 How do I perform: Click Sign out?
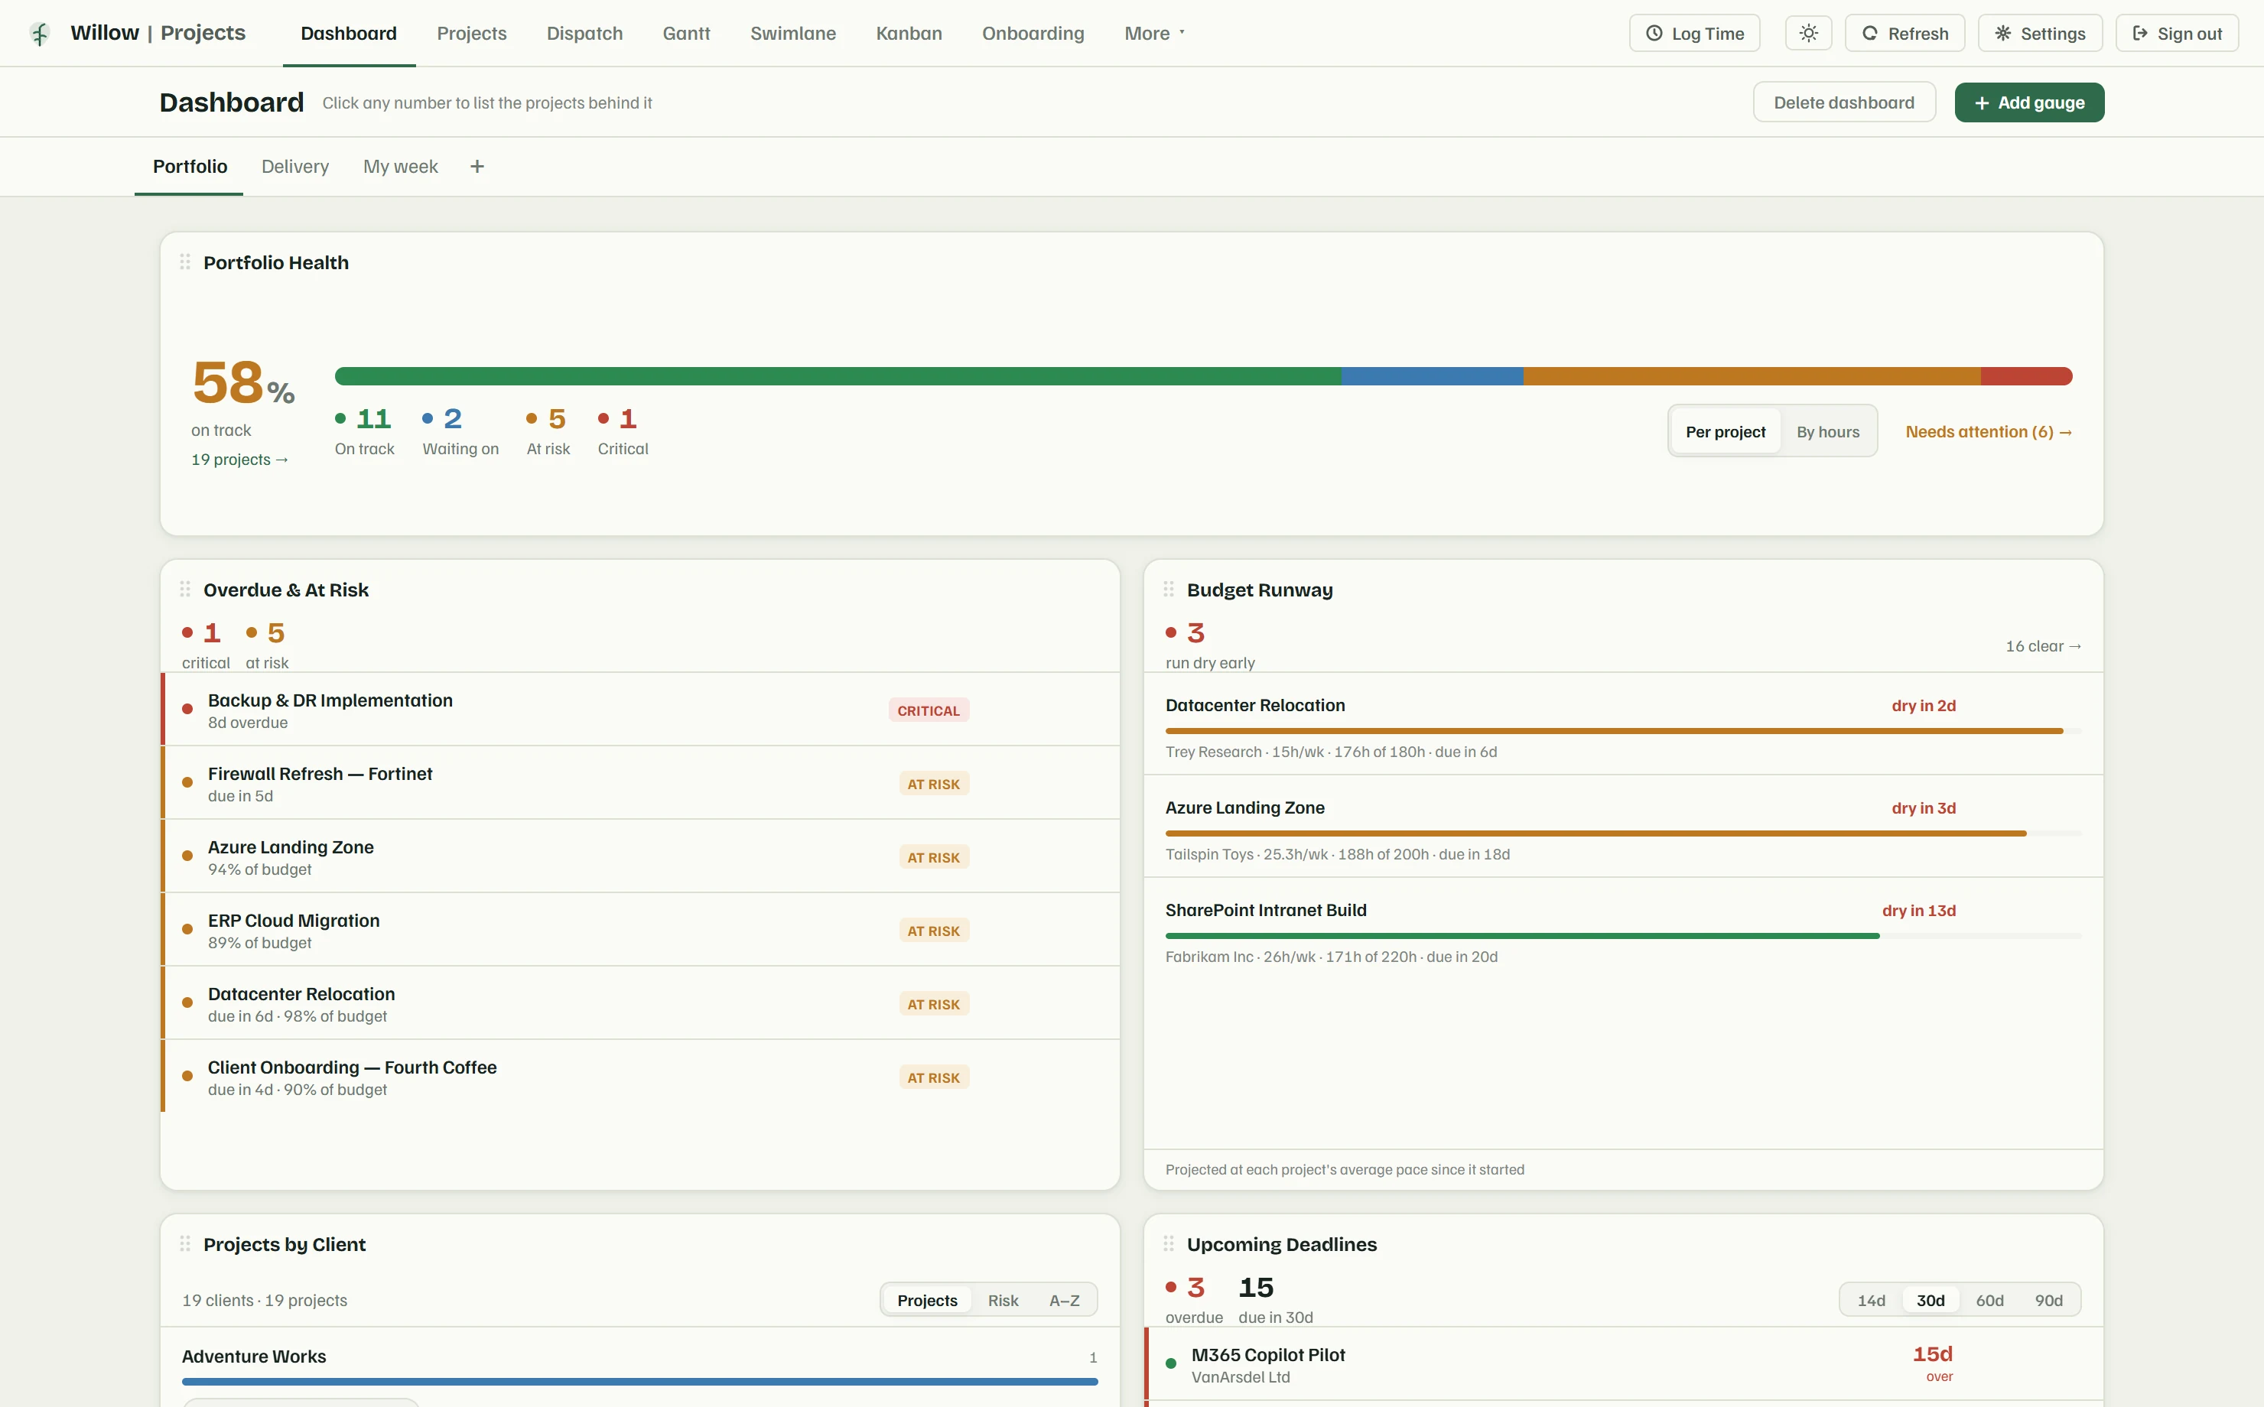click(x=2177, y=34)
